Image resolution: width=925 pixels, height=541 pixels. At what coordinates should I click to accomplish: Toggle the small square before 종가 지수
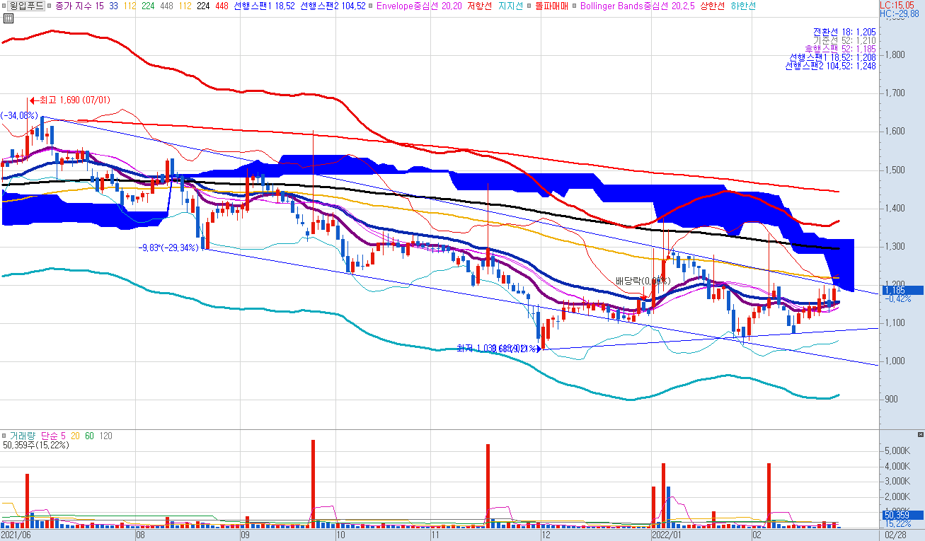pyautogui.click(x=50, y=6)
